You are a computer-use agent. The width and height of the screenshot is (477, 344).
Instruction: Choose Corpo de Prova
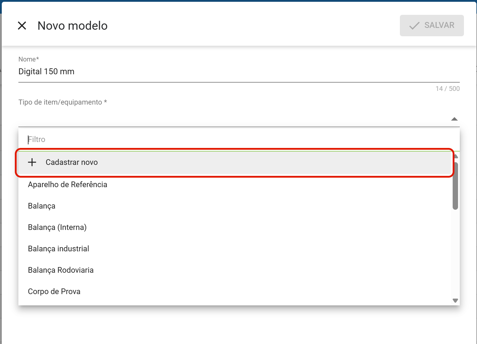coord(234,291)
